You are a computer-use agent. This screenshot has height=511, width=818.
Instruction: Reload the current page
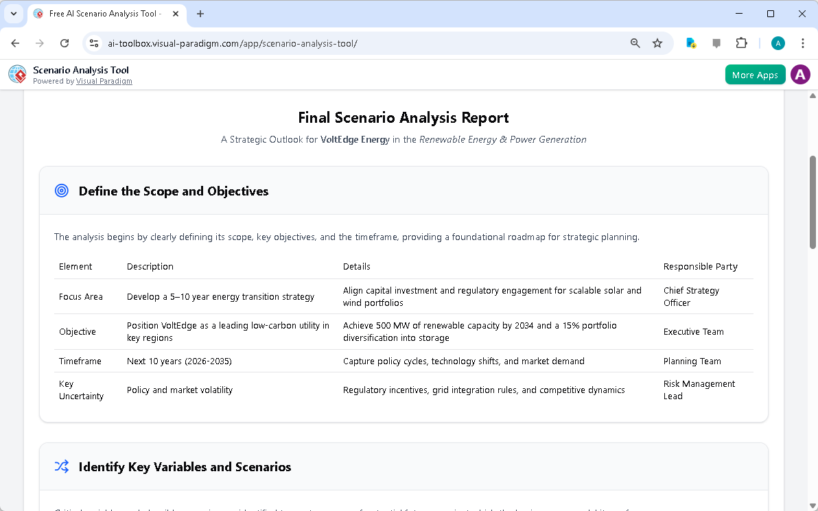coord(64,43)
